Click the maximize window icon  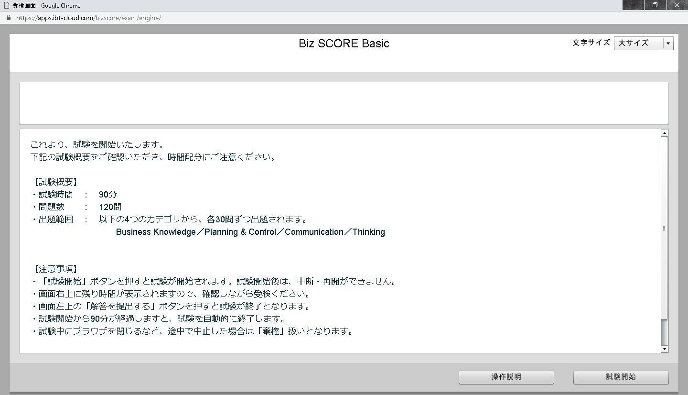654,5
